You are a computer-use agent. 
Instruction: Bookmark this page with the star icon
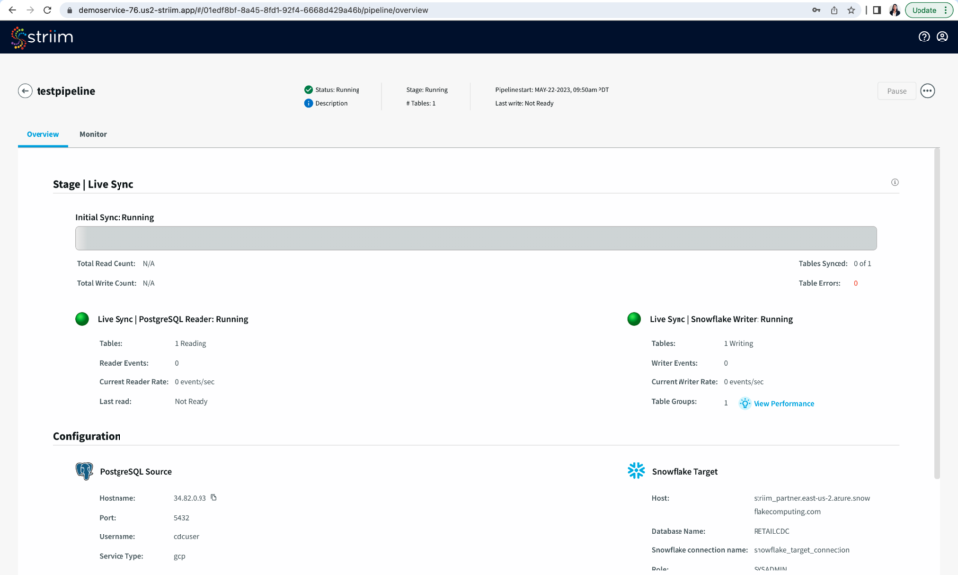click(851, 10)
